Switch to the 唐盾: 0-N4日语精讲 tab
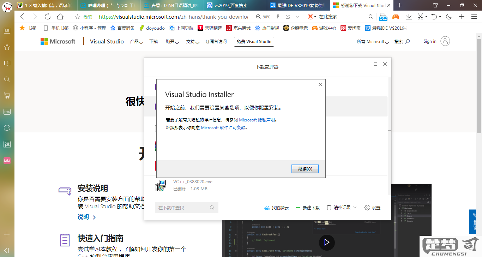This screenshot has height=257, width=482. click(x=172, y=5)
